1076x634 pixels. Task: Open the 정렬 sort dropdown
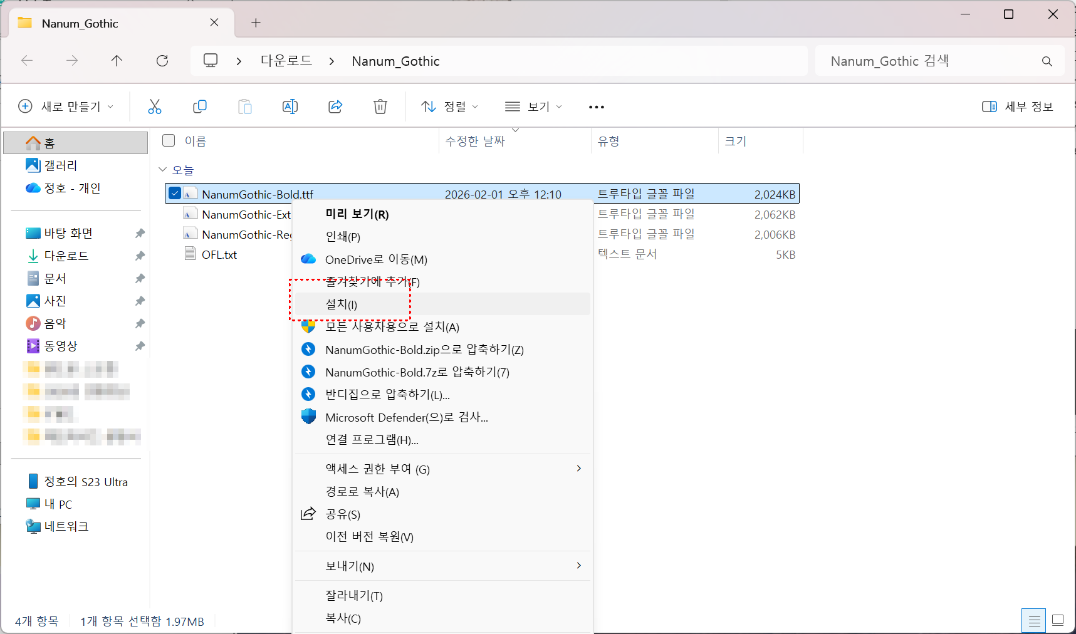(449, 107)
